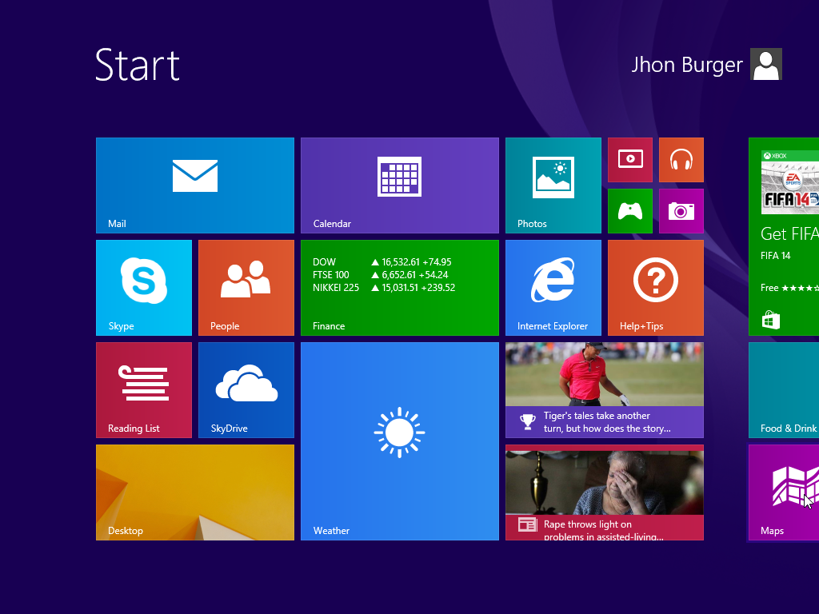This screenshot has height=614, width=819.
Task: Open the Music tile with headphones
Action: (681, 160)
